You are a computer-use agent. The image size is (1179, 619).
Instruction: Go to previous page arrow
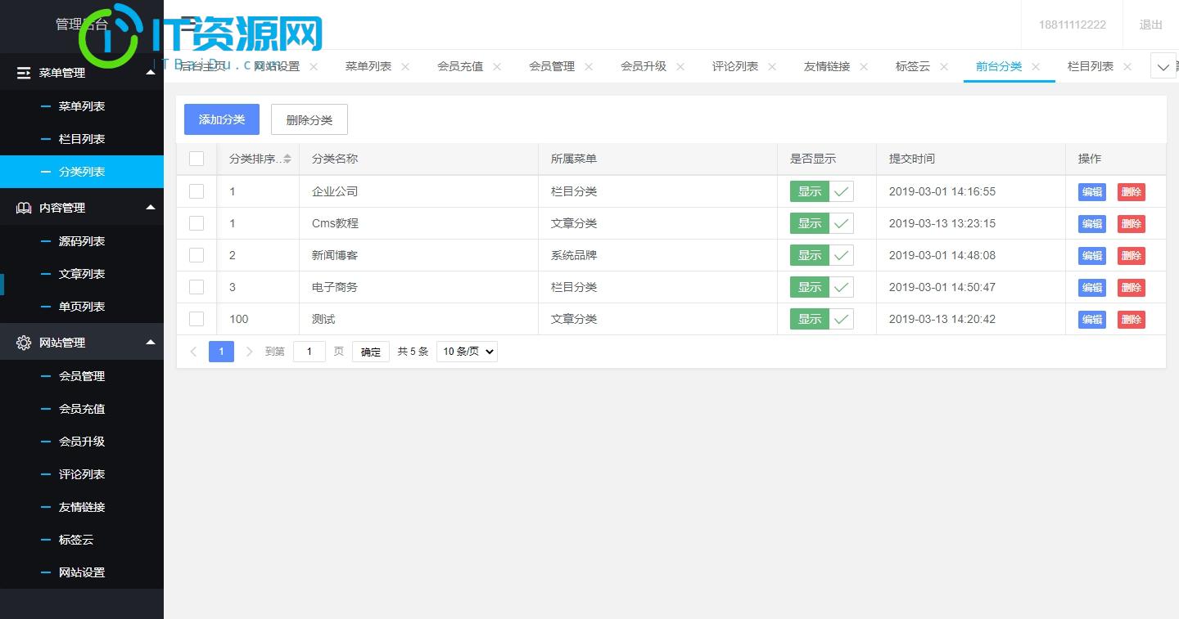193,352
